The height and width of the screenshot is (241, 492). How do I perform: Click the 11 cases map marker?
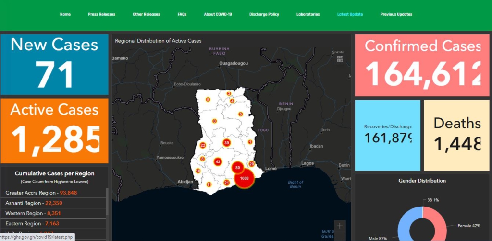point(209,184)
